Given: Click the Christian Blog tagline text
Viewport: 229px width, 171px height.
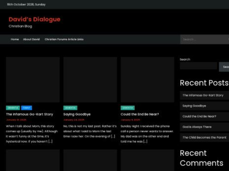Looking at the screenshot, I should 20,26.
